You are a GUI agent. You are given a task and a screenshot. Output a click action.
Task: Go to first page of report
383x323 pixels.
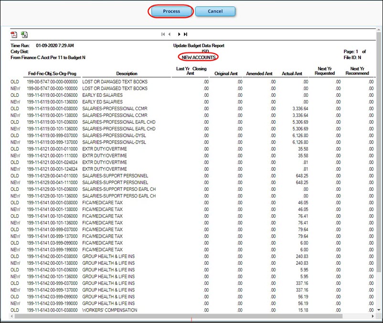(x=163, y=34)
